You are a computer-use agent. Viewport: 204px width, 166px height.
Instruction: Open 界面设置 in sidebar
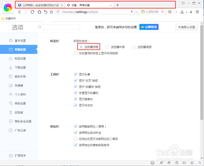click(19, 49)
